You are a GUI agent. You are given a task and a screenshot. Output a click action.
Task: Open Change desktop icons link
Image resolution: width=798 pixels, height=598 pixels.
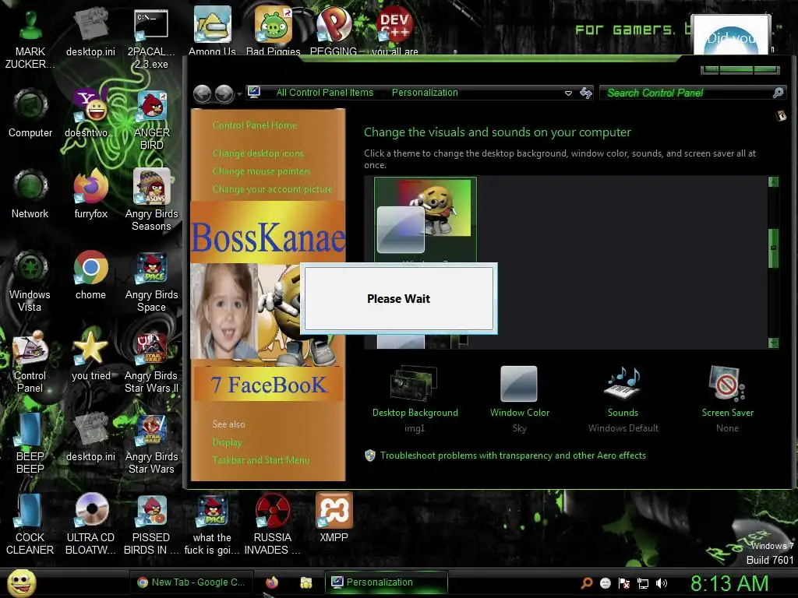tap(258, 153)
